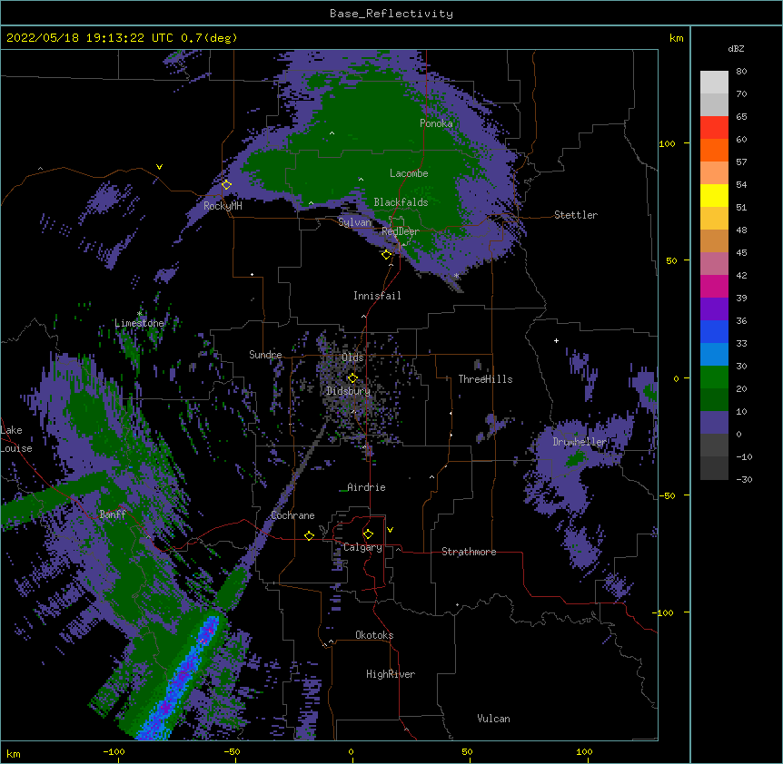The width and height of the screenshot is (783, 764).
Task: Click the white asterisk marker above Limestone
Action: tap(140, 314)
